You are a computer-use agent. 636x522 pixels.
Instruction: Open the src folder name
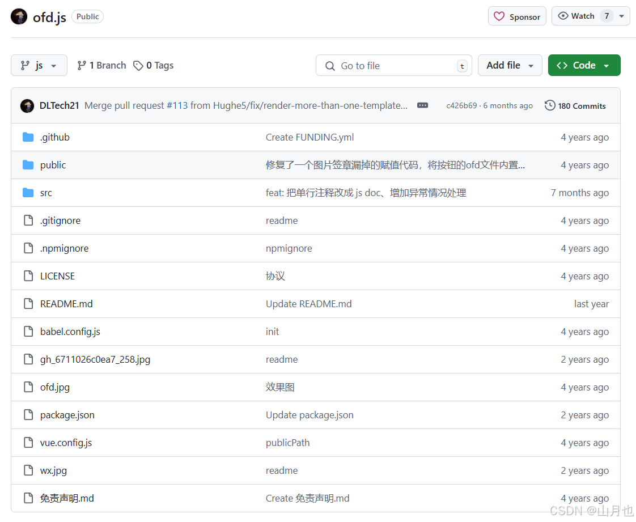(x=46, y=193)
